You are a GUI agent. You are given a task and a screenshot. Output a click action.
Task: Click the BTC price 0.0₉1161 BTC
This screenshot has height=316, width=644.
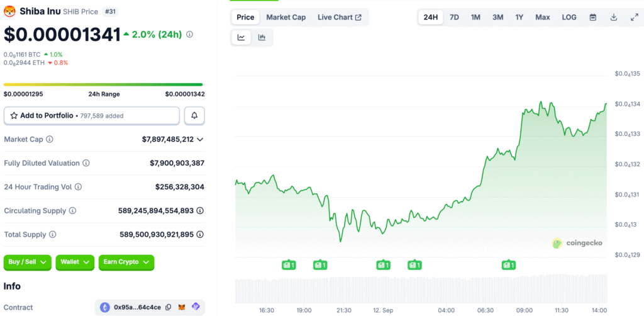22,54
